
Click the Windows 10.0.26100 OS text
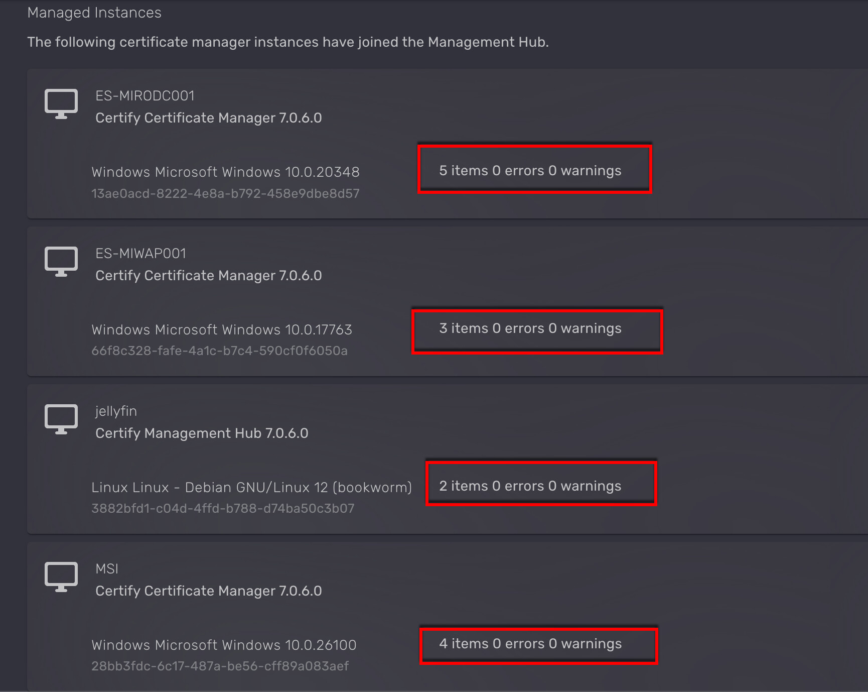click(x=224, y=645)
